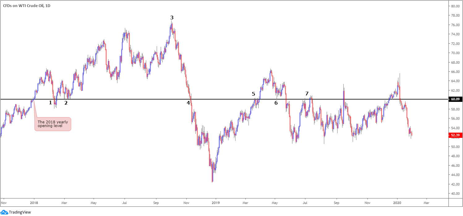Viewport: 463px width, 216px height.
Task: Select the '2018 yearly opening level' callout
Action: tap(53, 124)
